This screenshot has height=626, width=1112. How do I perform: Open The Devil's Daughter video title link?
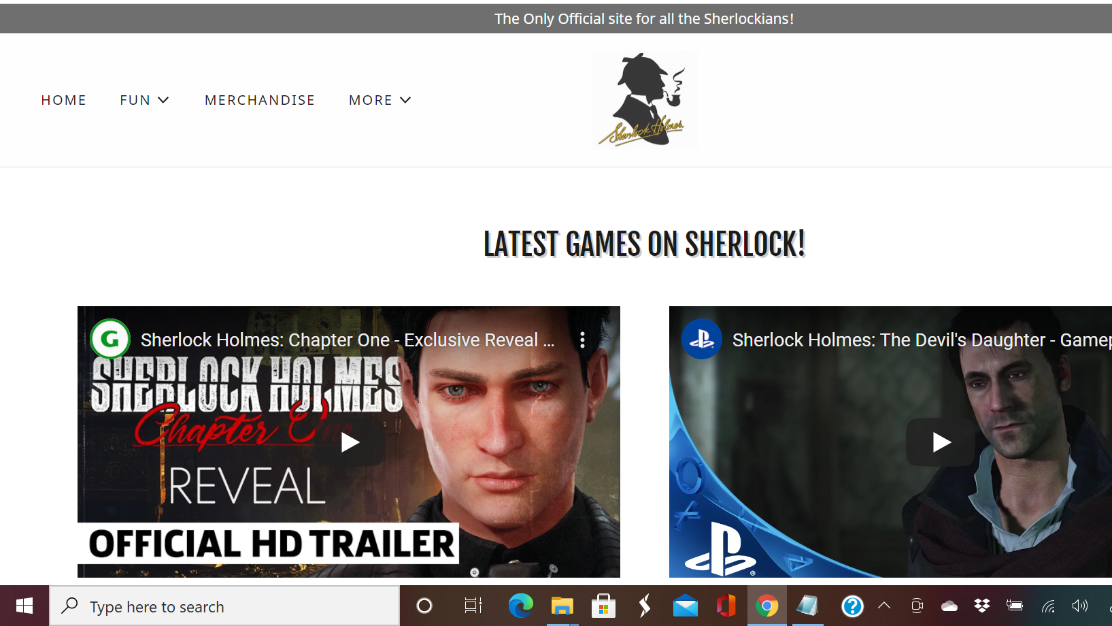922,340
